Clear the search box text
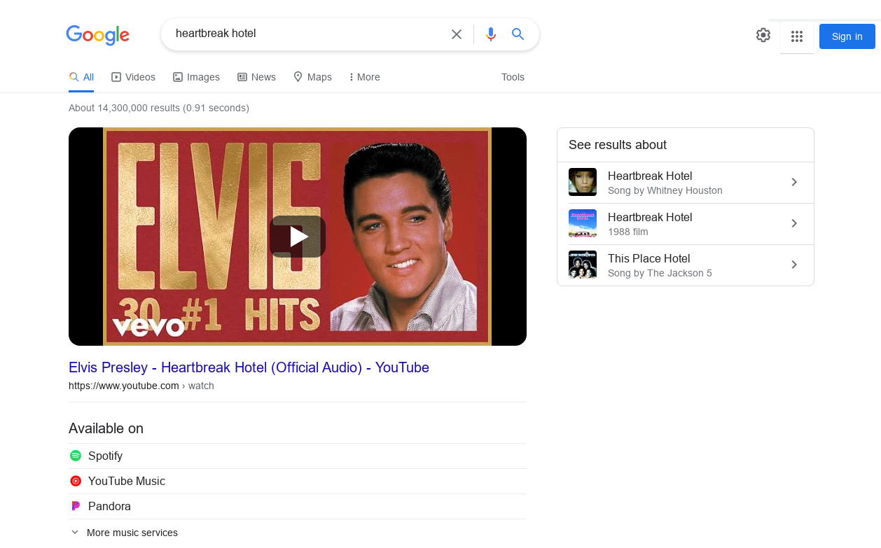The width and height of the screenshot is (881, 548). 457,34
